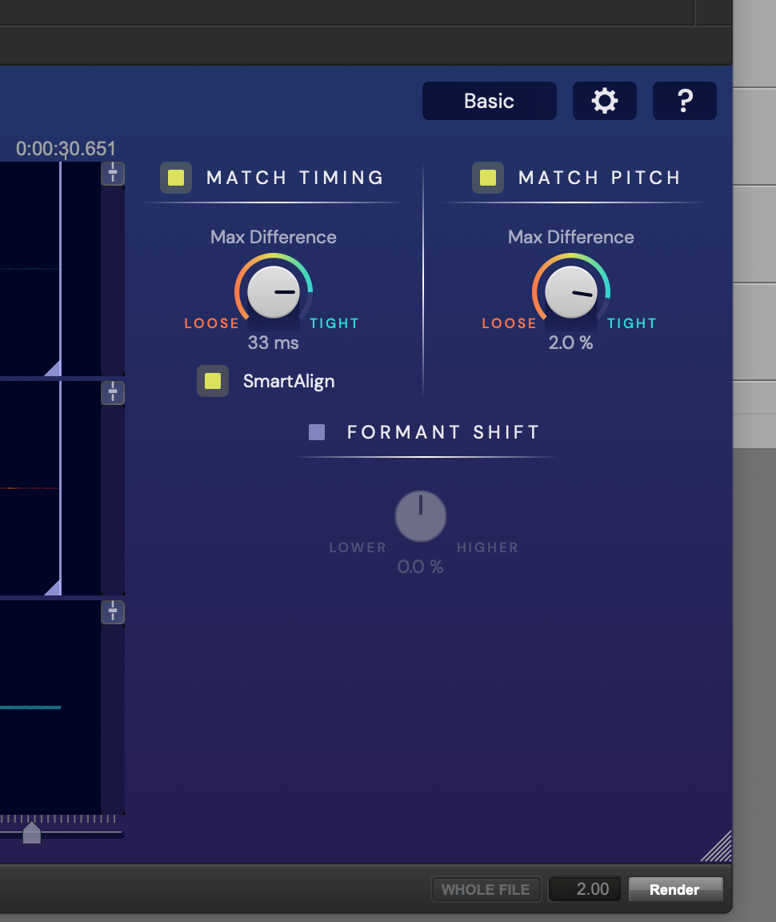Click the top track's corner triangle marker
This screenshot has width=776, height=922.
click(x=54, y=368)
